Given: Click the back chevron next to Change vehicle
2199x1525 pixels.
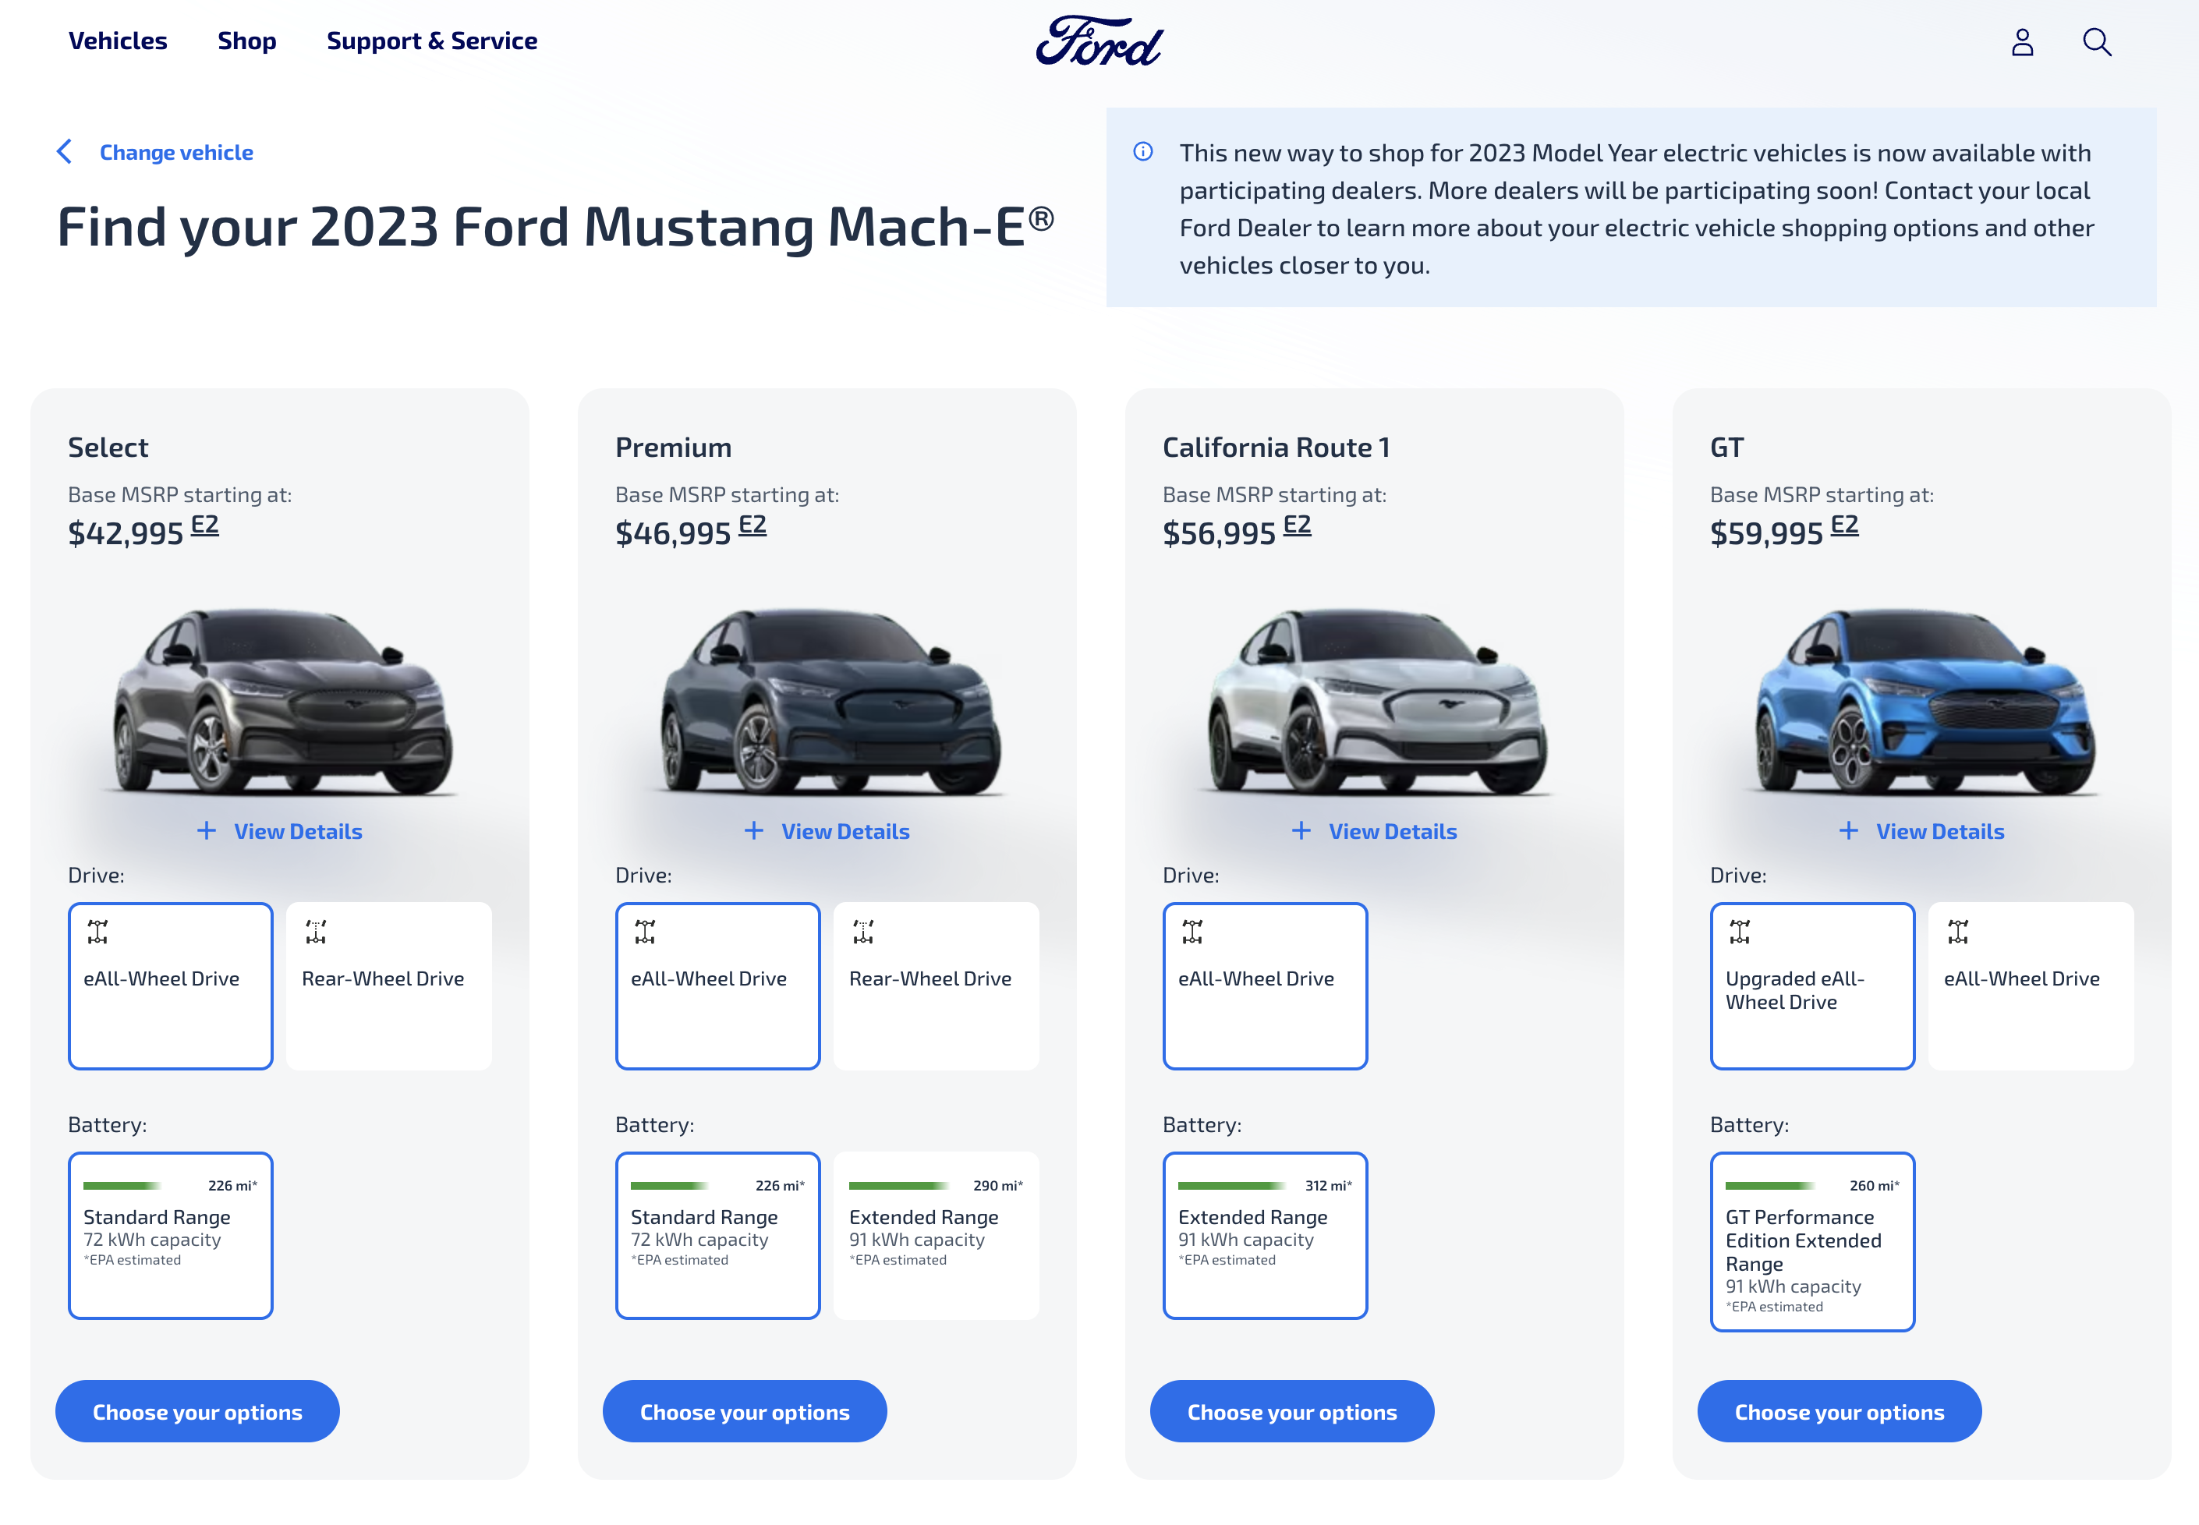Looking at the screenshot, I should pyautogui.click(x=63, y=151).
